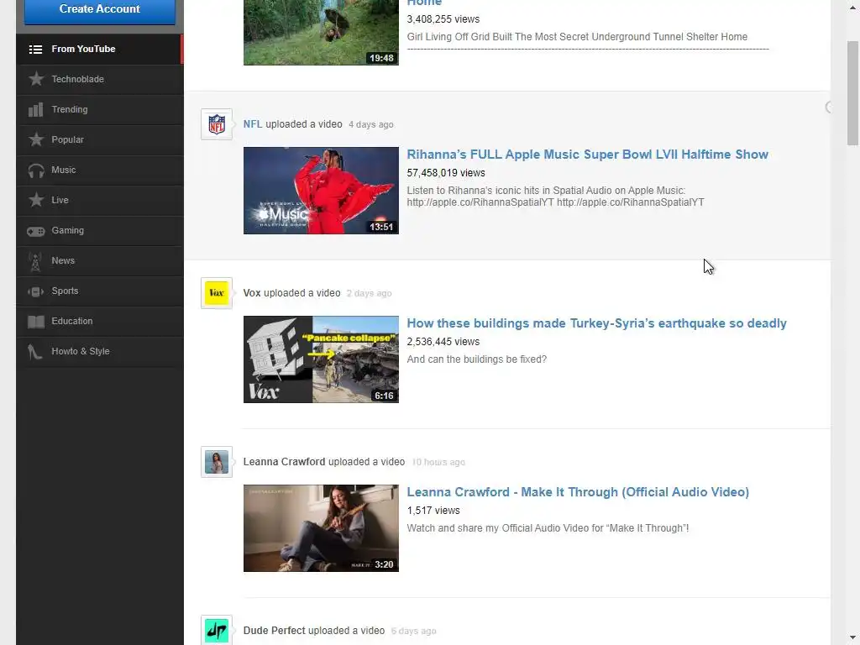The width and height of the screenshot is (860, 645).
Task: Open Leanna Crawford's channel avatar
Action: 217,463
